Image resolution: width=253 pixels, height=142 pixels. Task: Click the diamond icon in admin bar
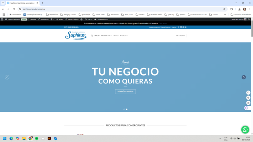[x=81, y=20]
